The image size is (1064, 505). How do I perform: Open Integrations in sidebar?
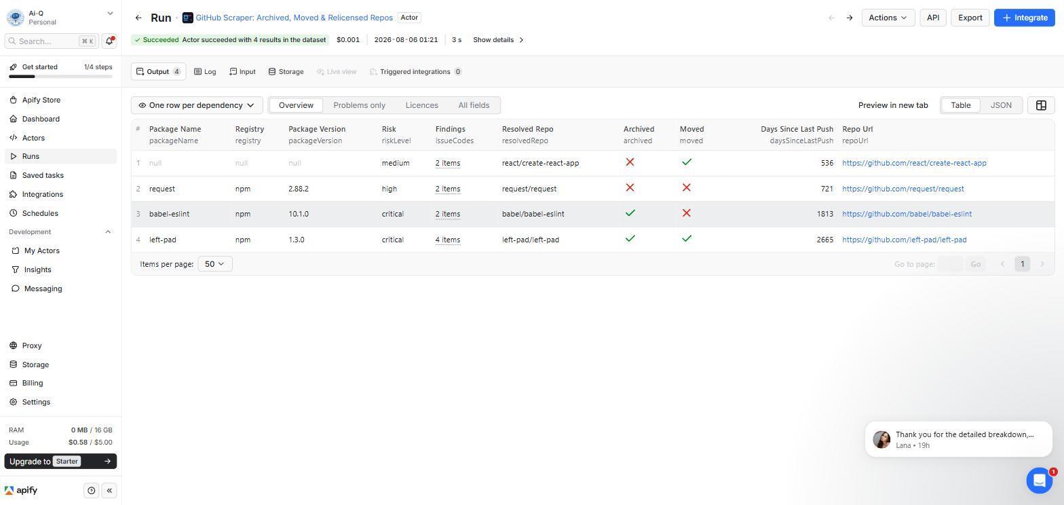(x=60, y=194)
